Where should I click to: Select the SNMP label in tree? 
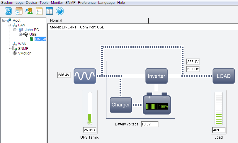click(x=23, y=49)
